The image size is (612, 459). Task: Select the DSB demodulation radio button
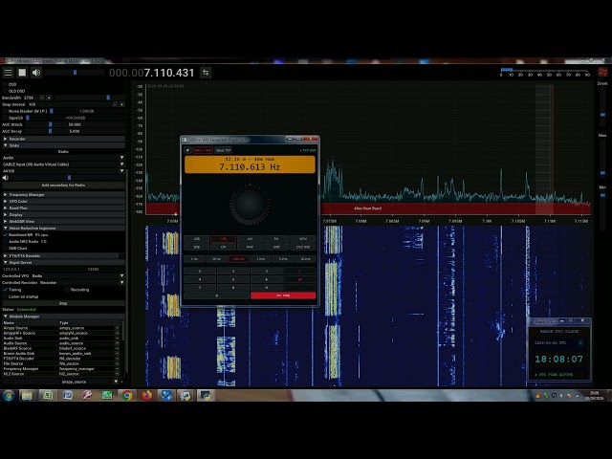pos(5,84)
